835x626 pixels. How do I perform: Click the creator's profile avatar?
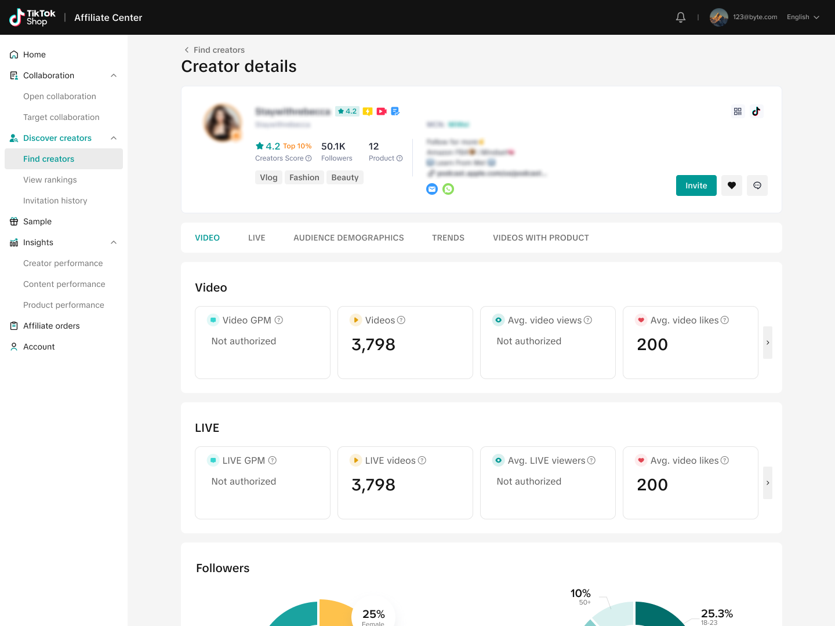223,123
